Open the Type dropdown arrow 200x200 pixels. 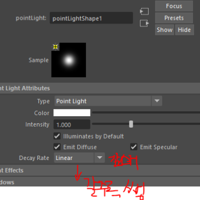click(157, 101)
